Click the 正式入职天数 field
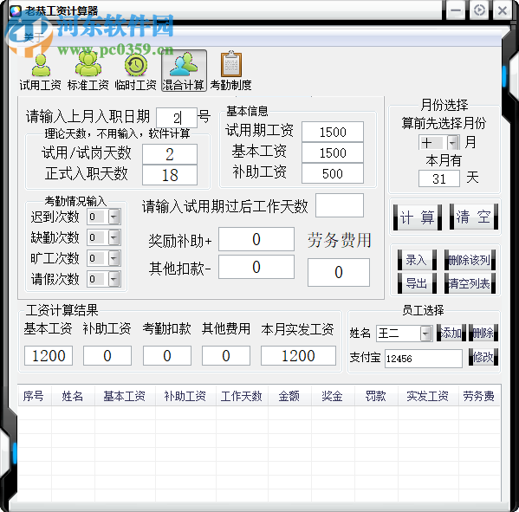This screenshot has width=519, height=512. click(x=170, y=175)
